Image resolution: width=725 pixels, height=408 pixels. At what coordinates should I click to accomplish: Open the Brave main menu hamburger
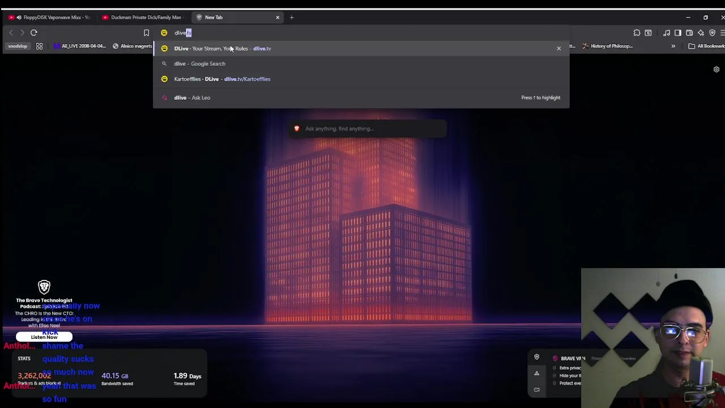722,33
